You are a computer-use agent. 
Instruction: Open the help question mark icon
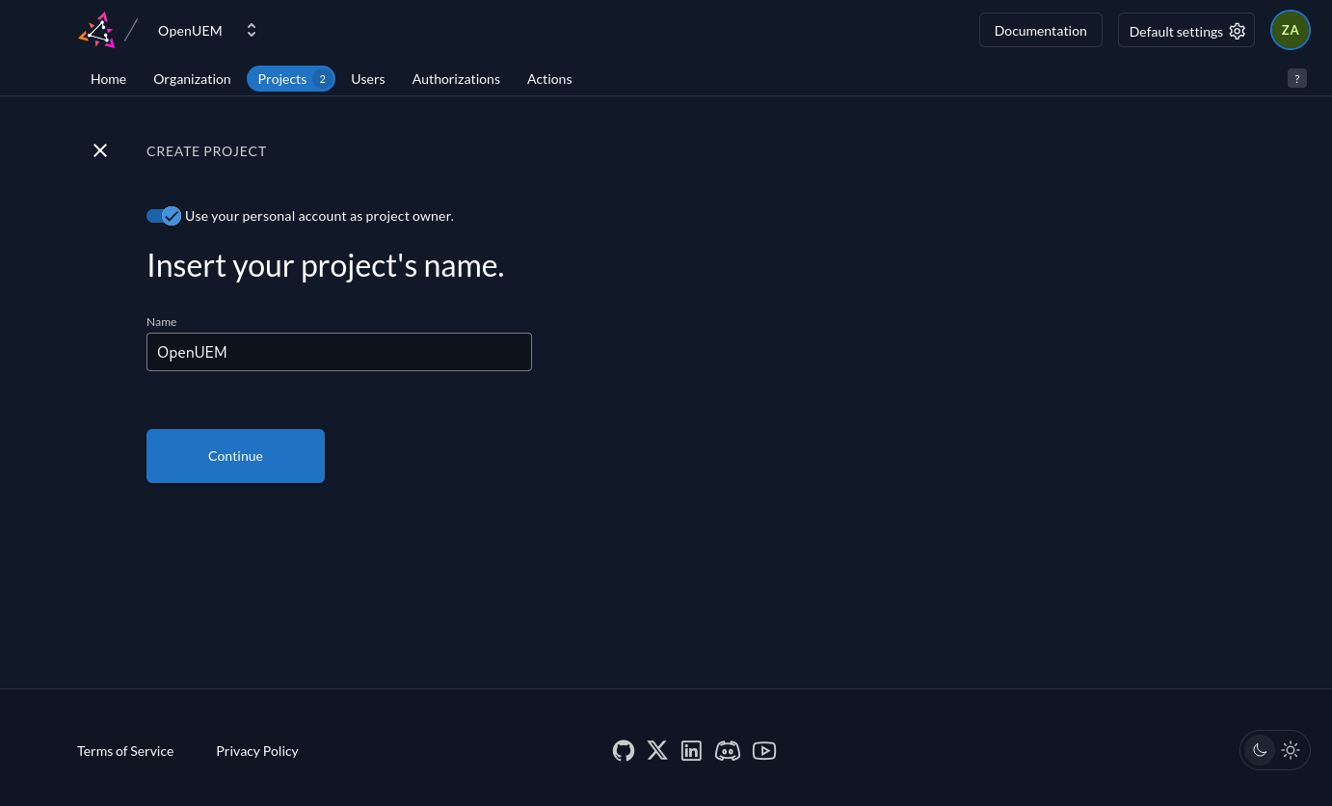pyautogui.click(x=1297, y=78)
